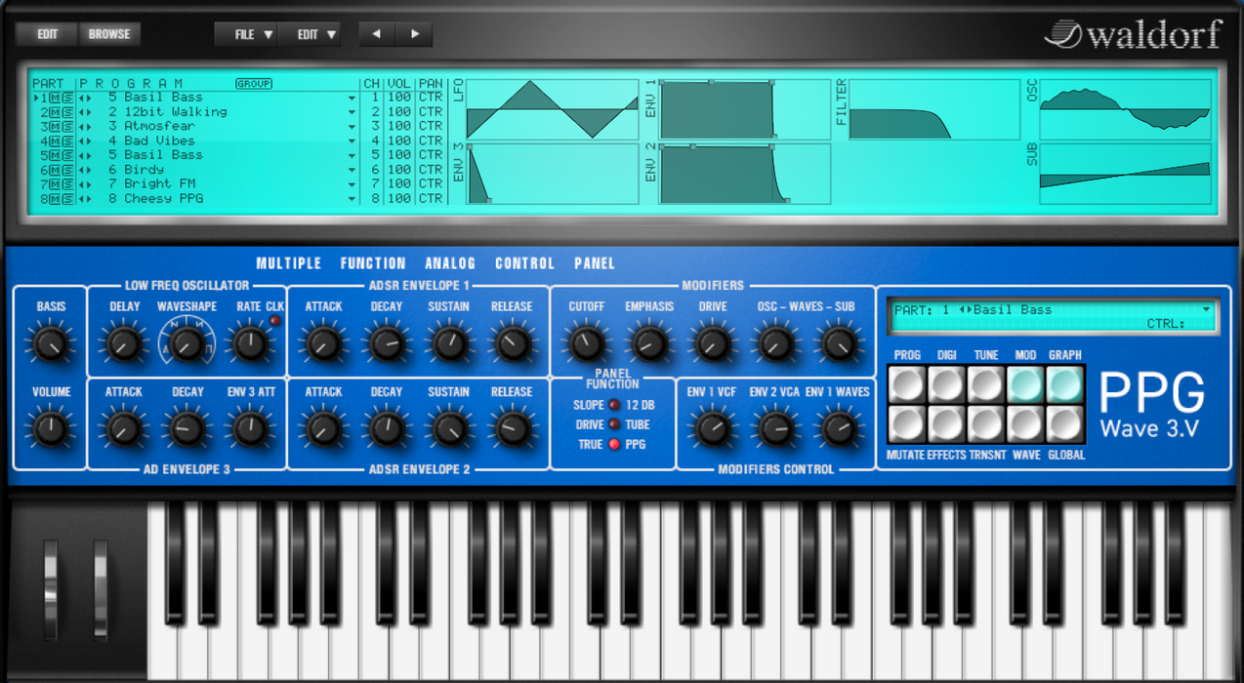The image size is (1244, 683).
Task: Switch DRIVE to TUBE mode
Action: (x=612, y=422)
